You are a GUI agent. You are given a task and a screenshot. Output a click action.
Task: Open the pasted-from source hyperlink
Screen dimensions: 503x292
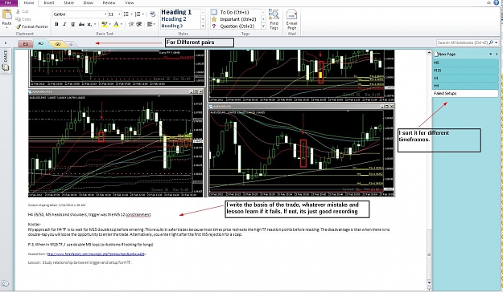(96, 254)
